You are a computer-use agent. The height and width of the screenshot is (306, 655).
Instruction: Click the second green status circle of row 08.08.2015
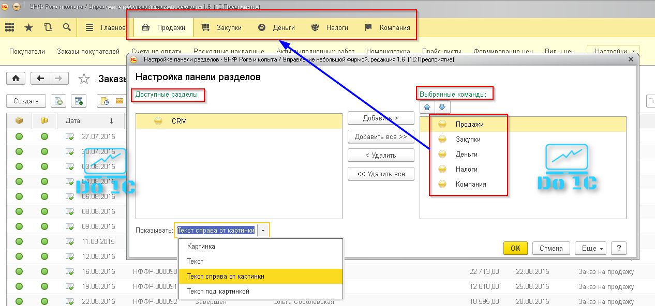tap(44, 212)
